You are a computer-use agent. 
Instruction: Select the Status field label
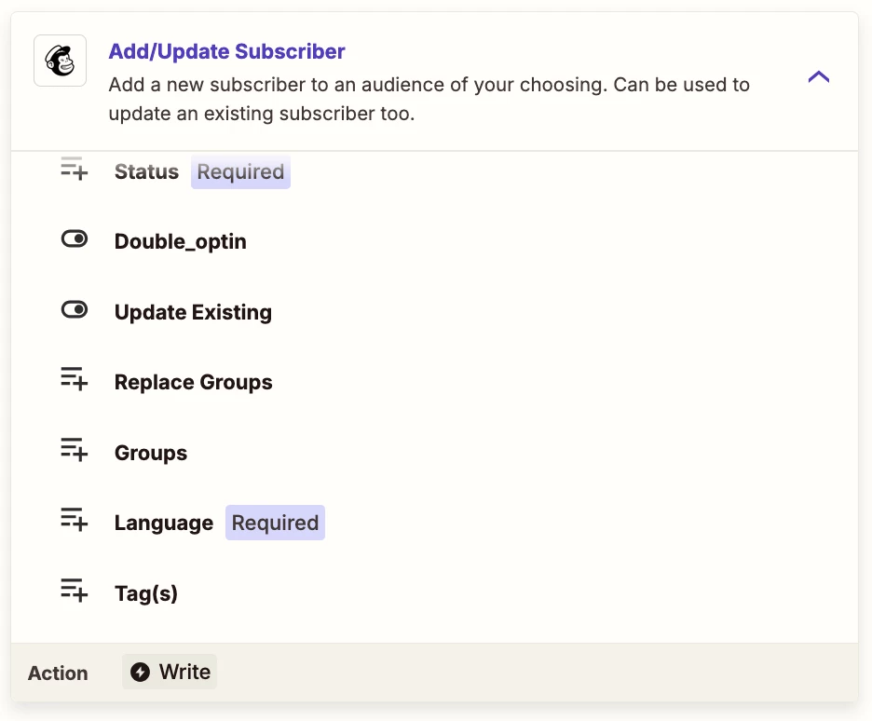pos(147,171)
